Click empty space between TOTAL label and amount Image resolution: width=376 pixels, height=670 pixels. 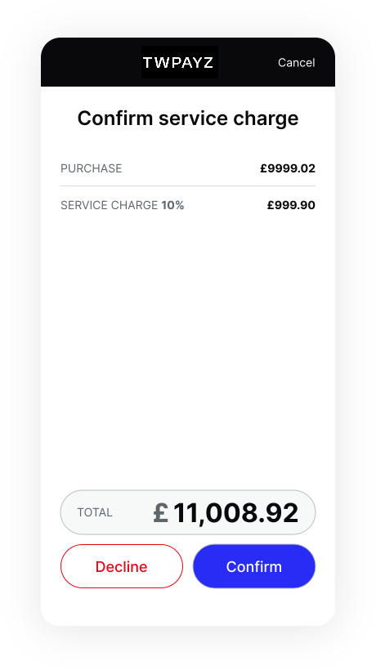(132, 512)
